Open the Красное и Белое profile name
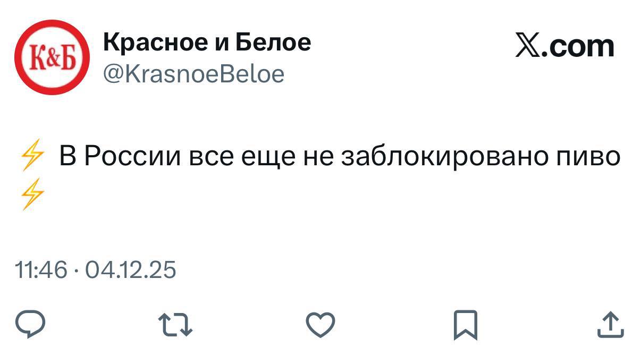Viewport: 641px width, 355px height. (x=207, y=41)
